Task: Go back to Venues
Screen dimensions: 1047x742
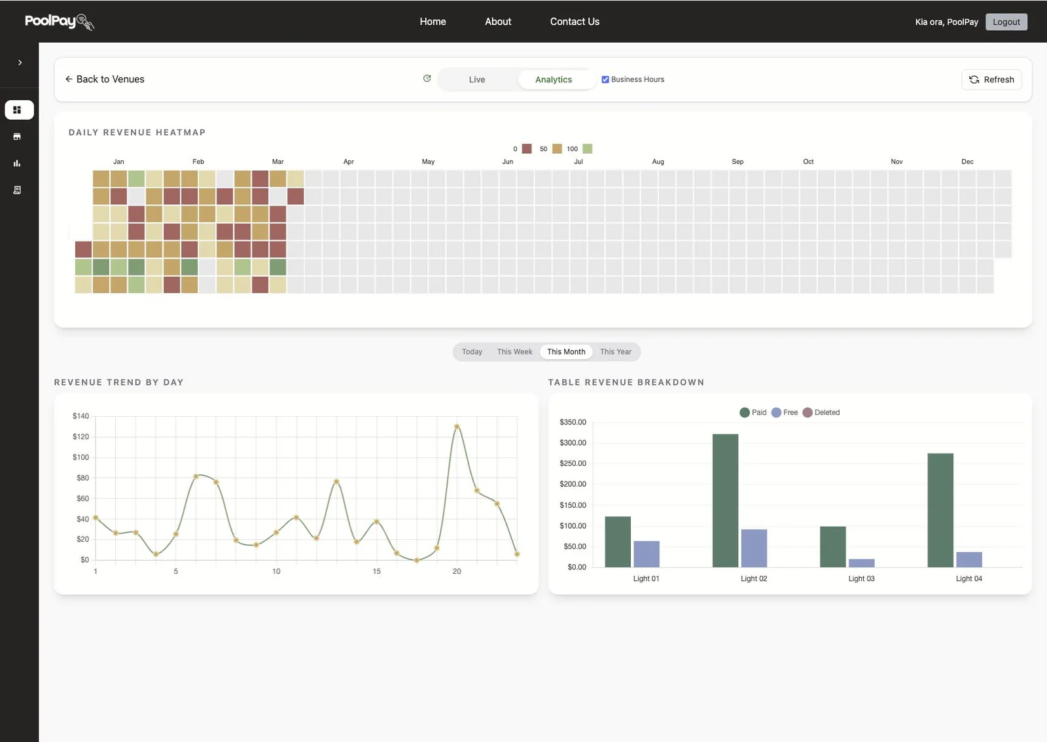Action: pos(105,79)
